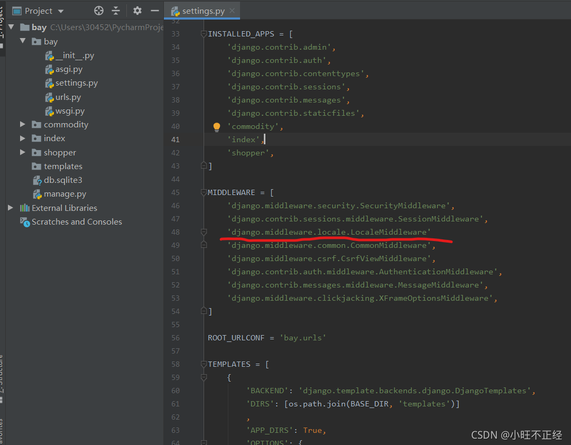The image size is (571, 445).
Task: Click 'django.contrib.admin' string
Action: (279, 47)
